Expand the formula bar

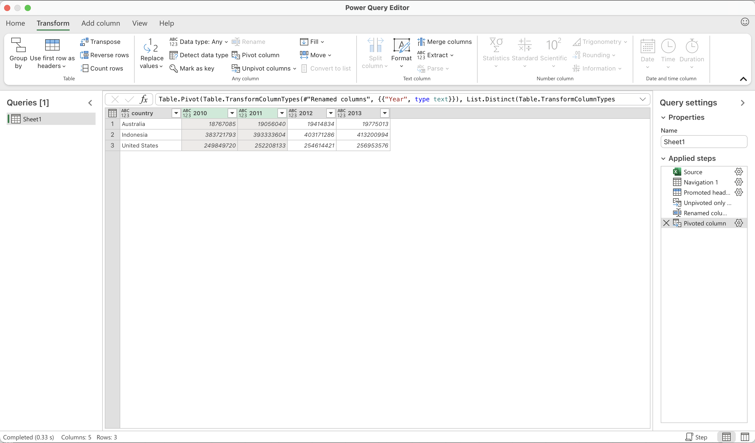click(x=643, y=99)
